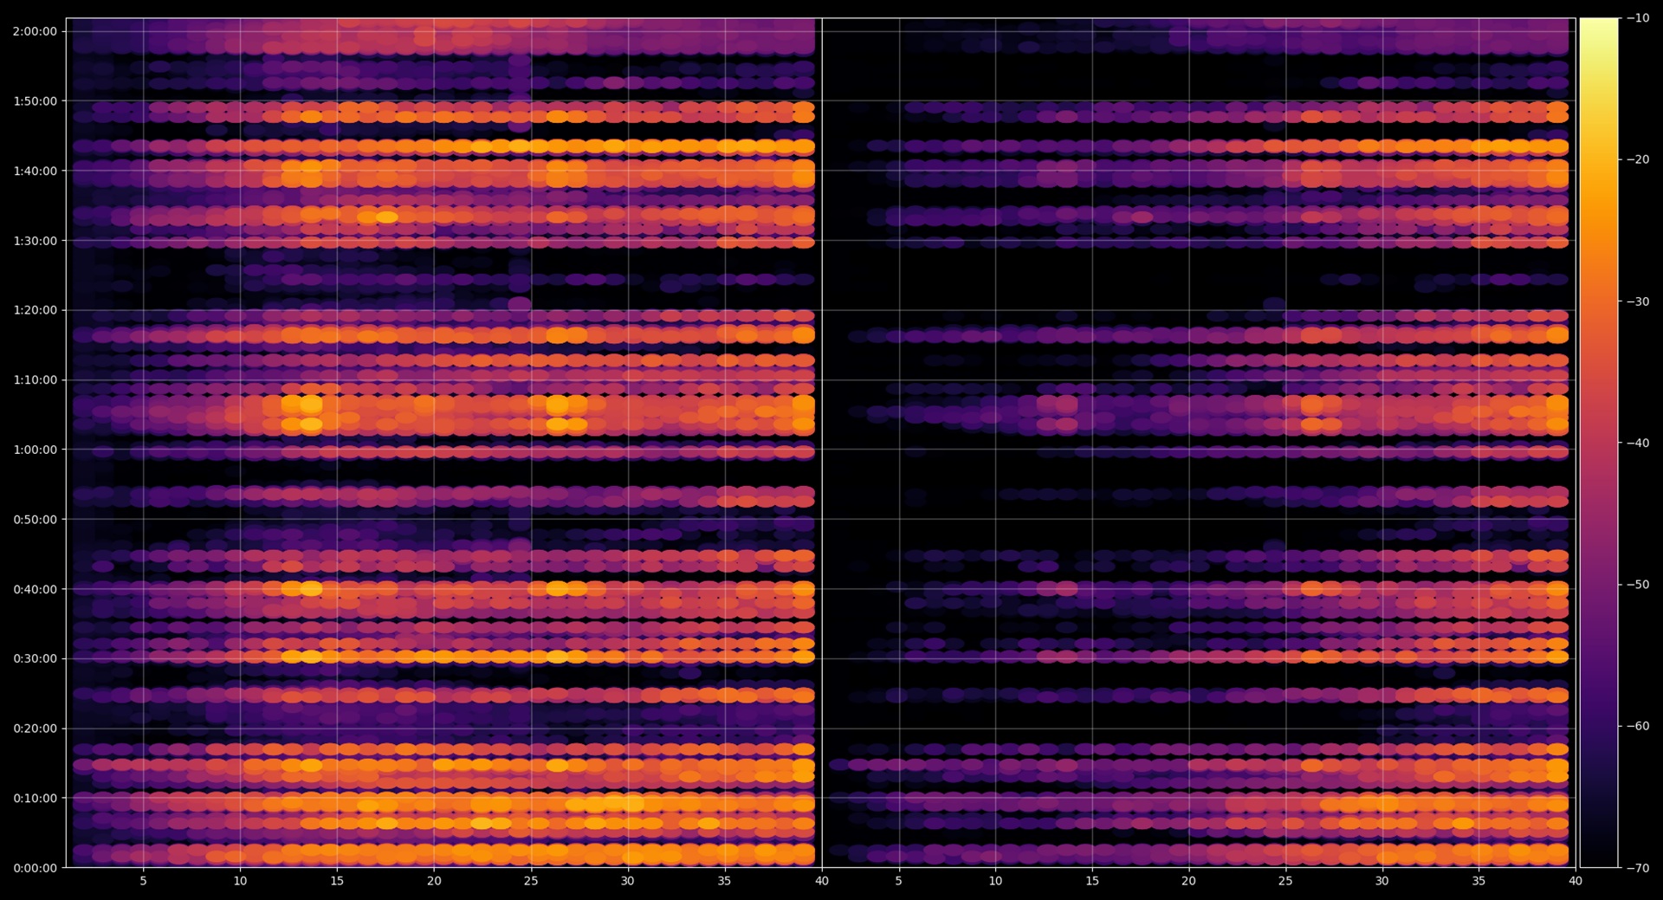This screenshot has width=1663, height=900.
Task: Click the 1:40:00 time axis label
Action: tap(35, 172)
